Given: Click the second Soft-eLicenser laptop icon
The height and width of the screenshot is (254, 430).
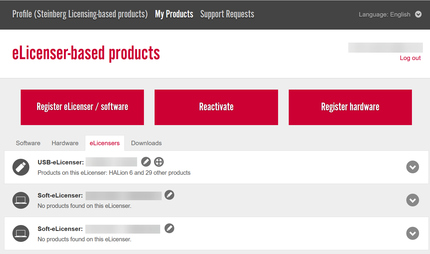Looking at the screenshot, I should coord(21,233).
